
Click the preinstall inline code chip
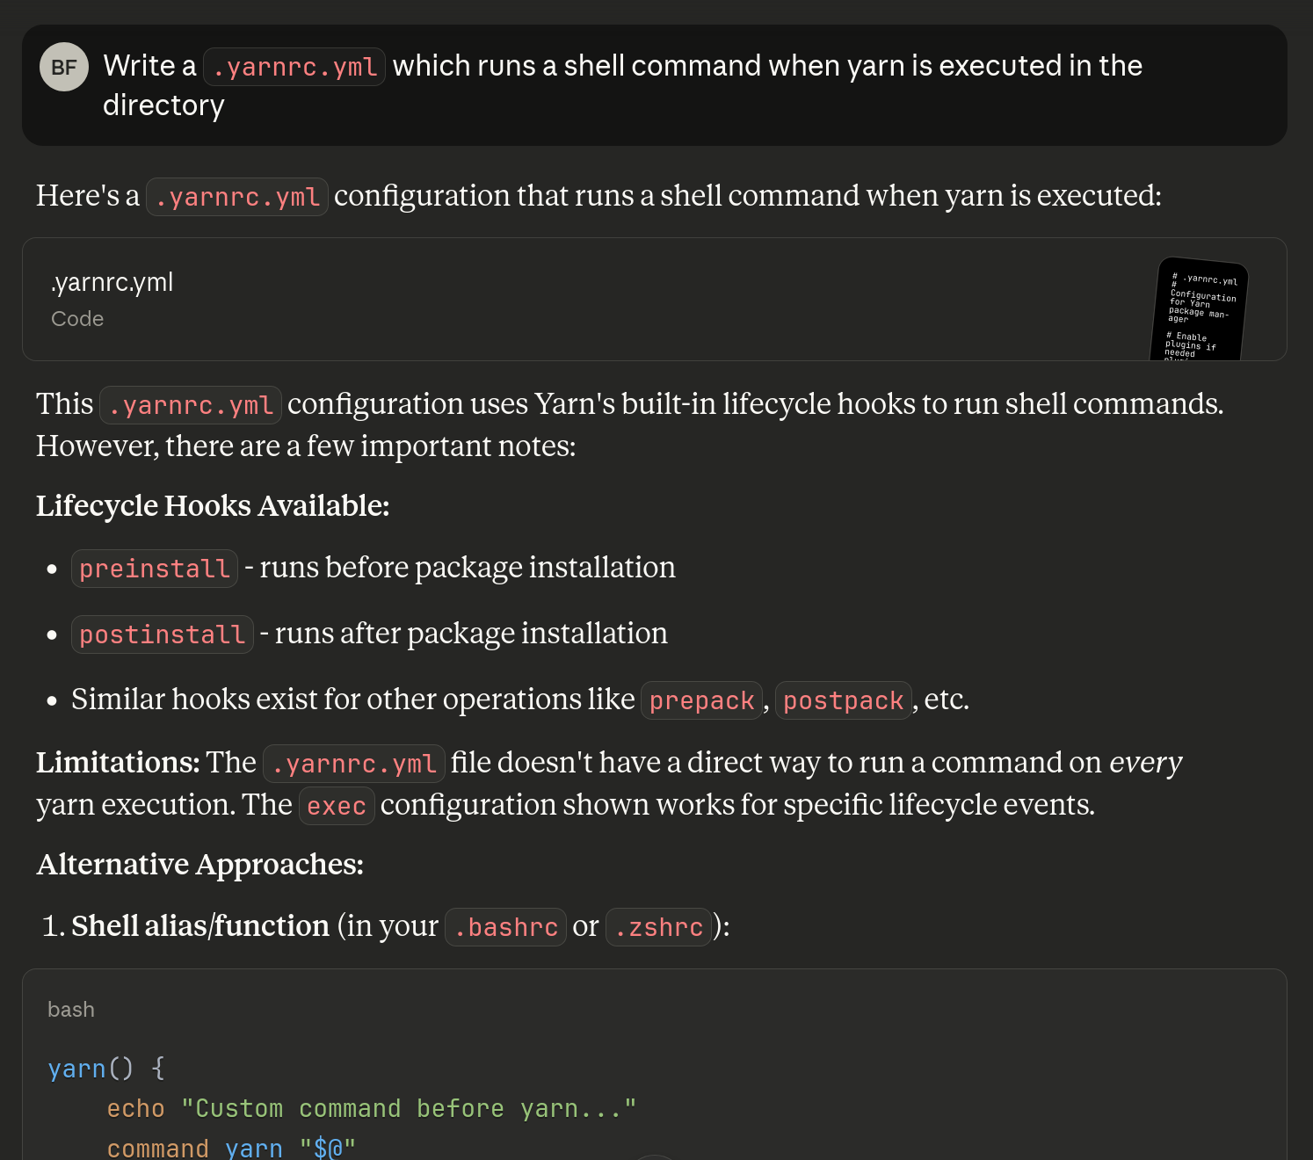(x=155, y=569)
